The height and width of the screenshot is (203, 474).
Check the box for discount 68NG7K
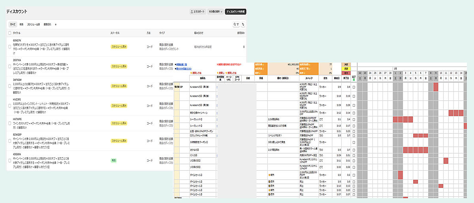(10, 47)
